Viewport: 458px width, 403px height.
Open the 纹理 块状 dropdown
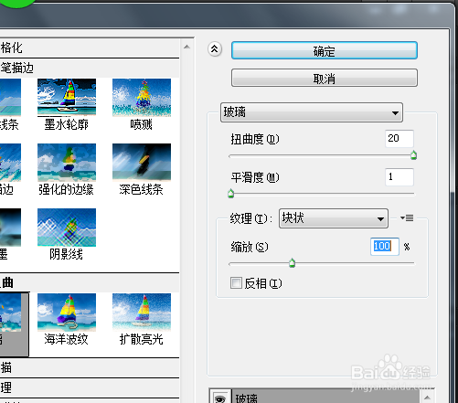[334, 218]
